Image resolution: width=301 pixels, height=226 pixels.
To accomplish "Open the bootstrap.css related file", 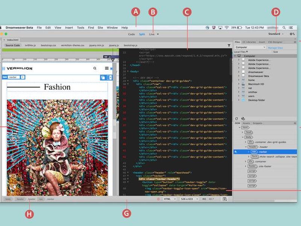I will point(49,45).
